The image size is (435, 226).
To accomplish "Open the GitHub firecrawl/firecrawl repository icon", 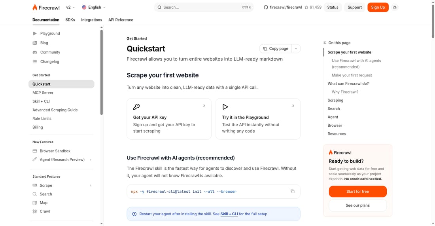I will (x=265, y=7).
